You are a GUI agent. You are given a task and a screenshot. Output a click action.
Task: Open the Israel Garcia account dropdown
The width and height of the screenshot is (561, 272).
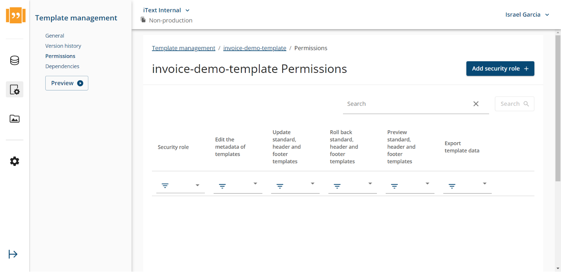(x=527, y=15)
